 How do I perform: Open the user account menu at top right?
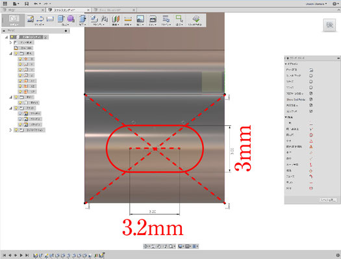pyautogui.click(x=316, y=4)
